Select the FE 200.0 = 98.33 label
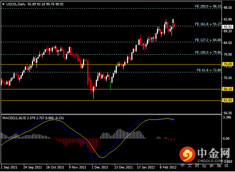 (208, 6)
